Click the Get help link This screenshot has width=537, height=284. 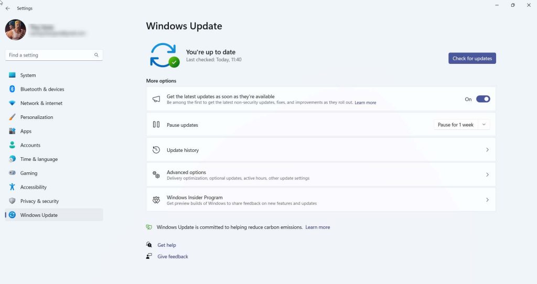pos(166,245)
